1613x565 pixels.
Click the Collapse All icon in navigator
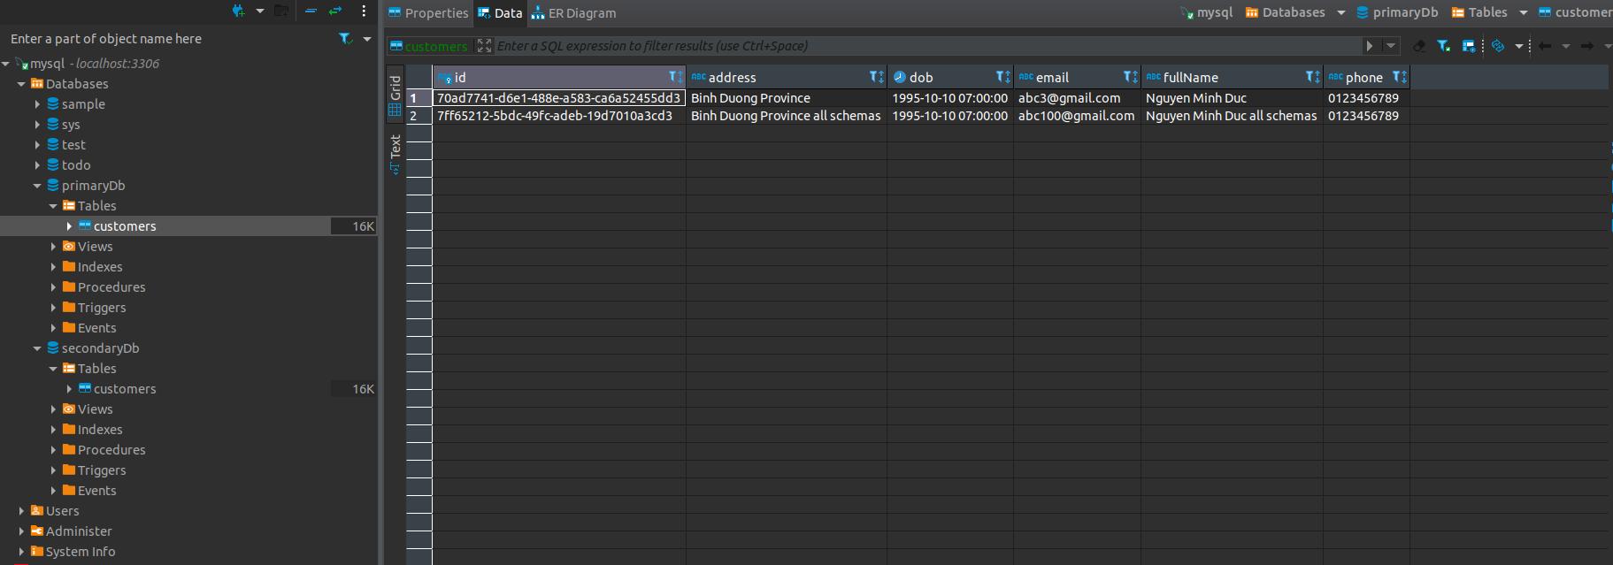(311, 11)
